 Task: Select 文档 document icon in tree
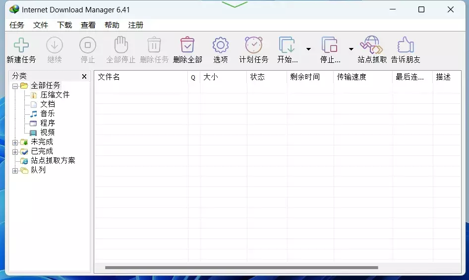coord(34,104)
